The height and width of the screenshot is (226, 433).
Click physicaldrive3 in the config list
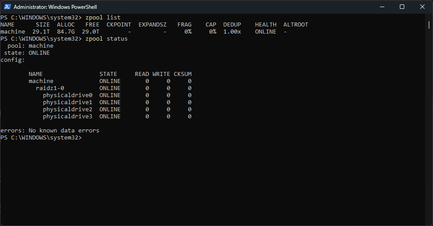pyautogui.click(x=68, y=117)
